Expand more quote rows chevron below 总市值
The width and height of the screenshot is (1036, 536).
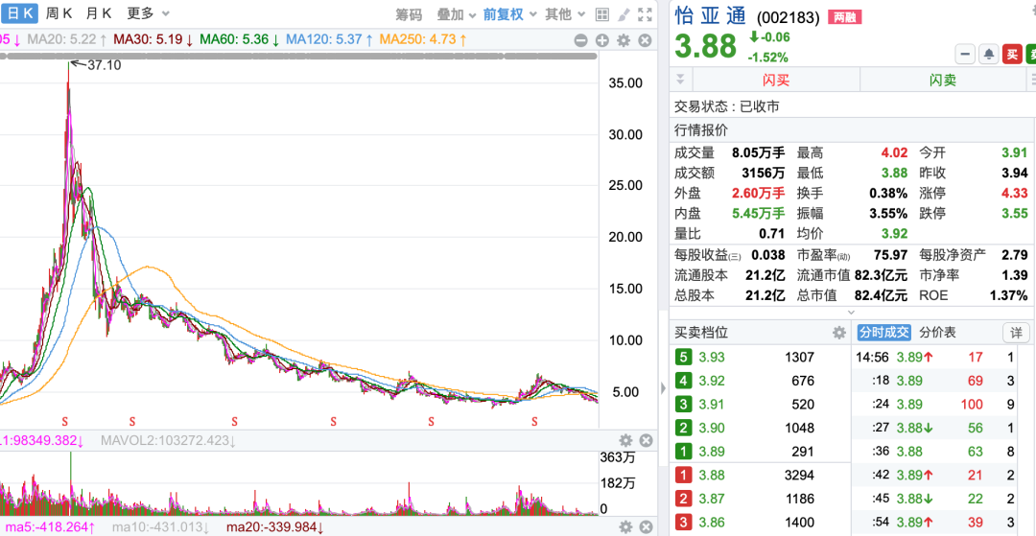(851, 312)
